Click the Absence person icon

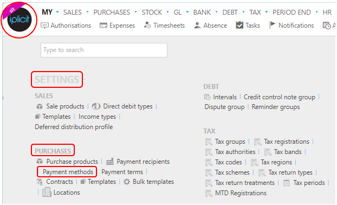pyautogui.click(x=197, y=25)
